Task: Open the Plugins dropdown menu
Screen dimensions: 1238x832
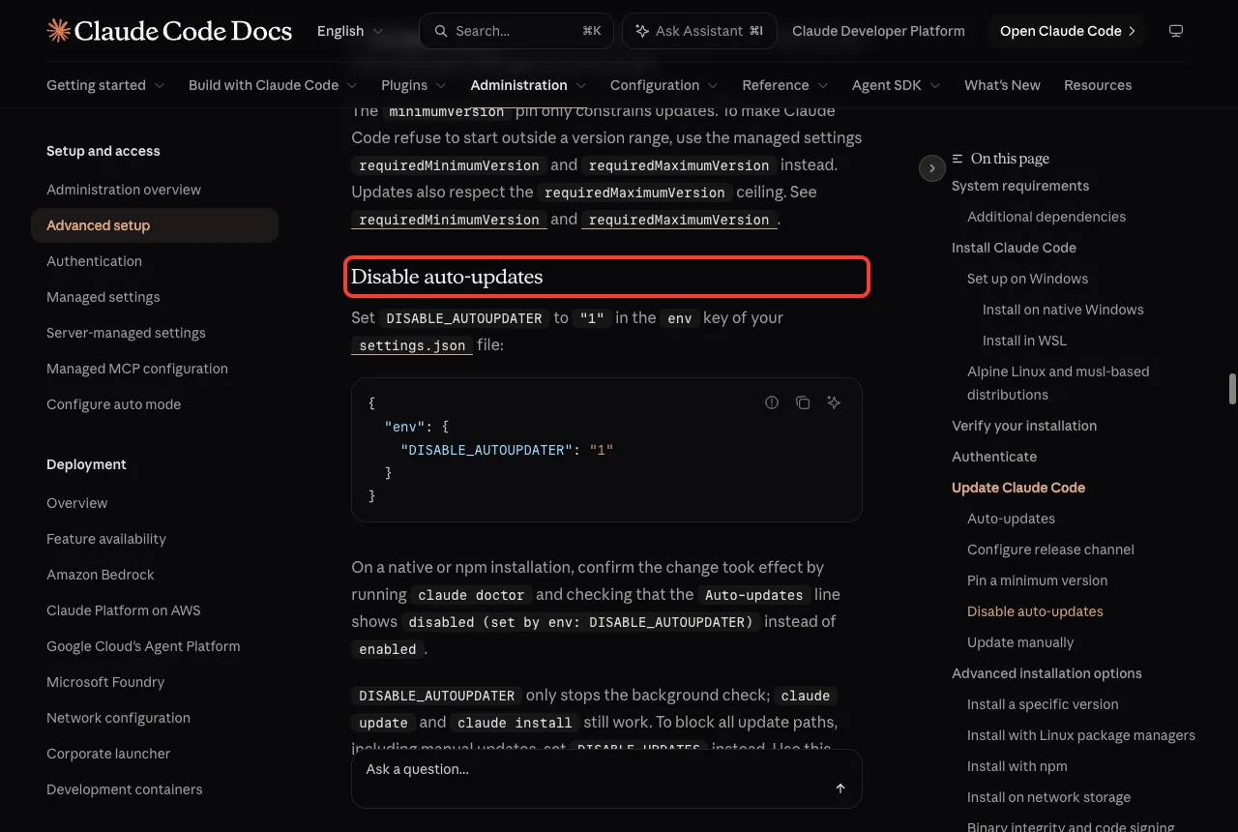Action: point(414,85)
